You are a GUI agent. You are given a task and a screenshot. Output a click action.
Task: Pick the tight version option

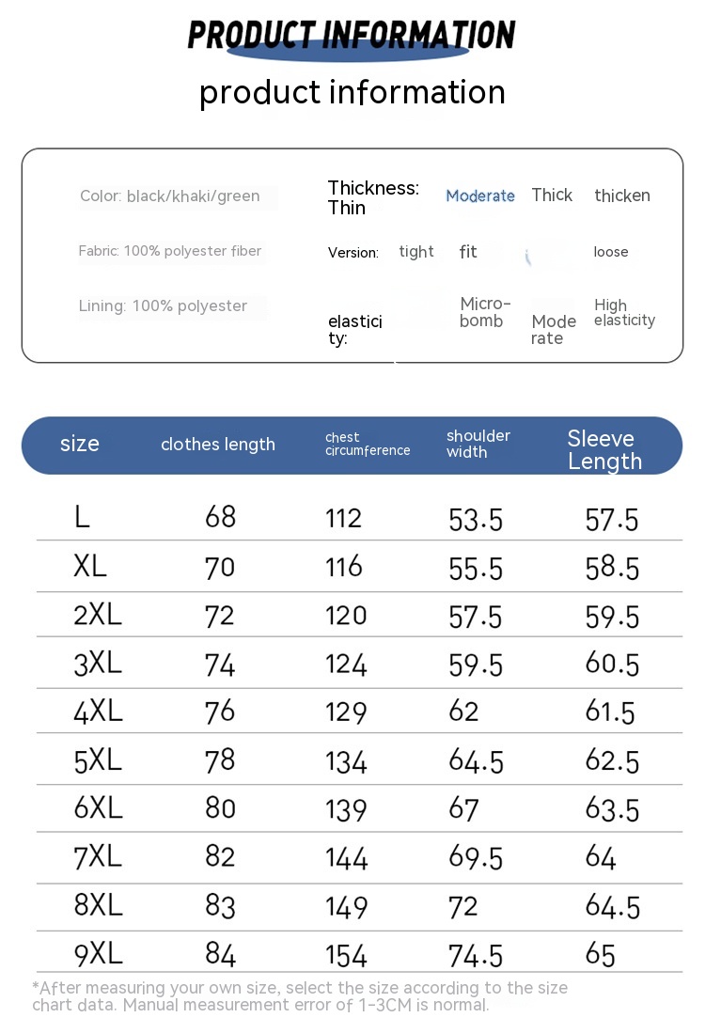click(416, 251)
